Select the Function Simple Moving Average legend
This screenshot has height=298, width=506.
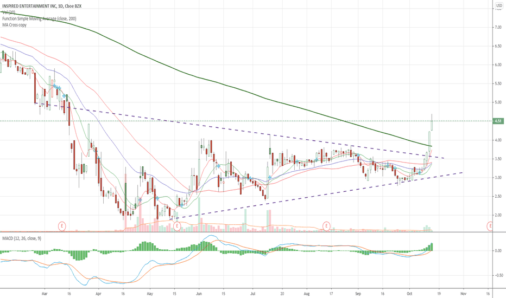pyautogui.click(x=39, y=18)
